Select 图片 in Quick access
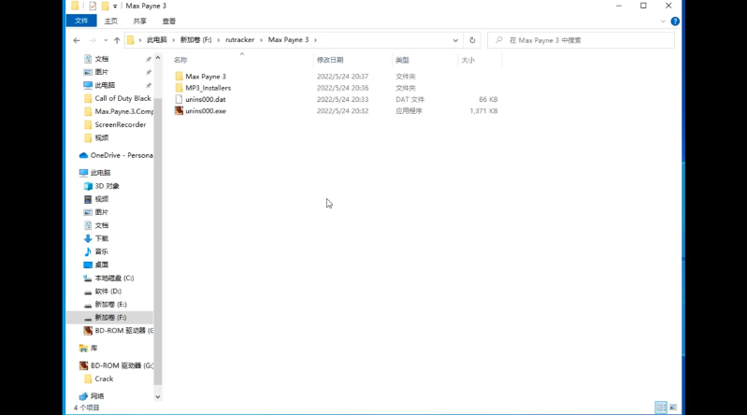This screenshot has height=415, width=747. click(102, 72)
